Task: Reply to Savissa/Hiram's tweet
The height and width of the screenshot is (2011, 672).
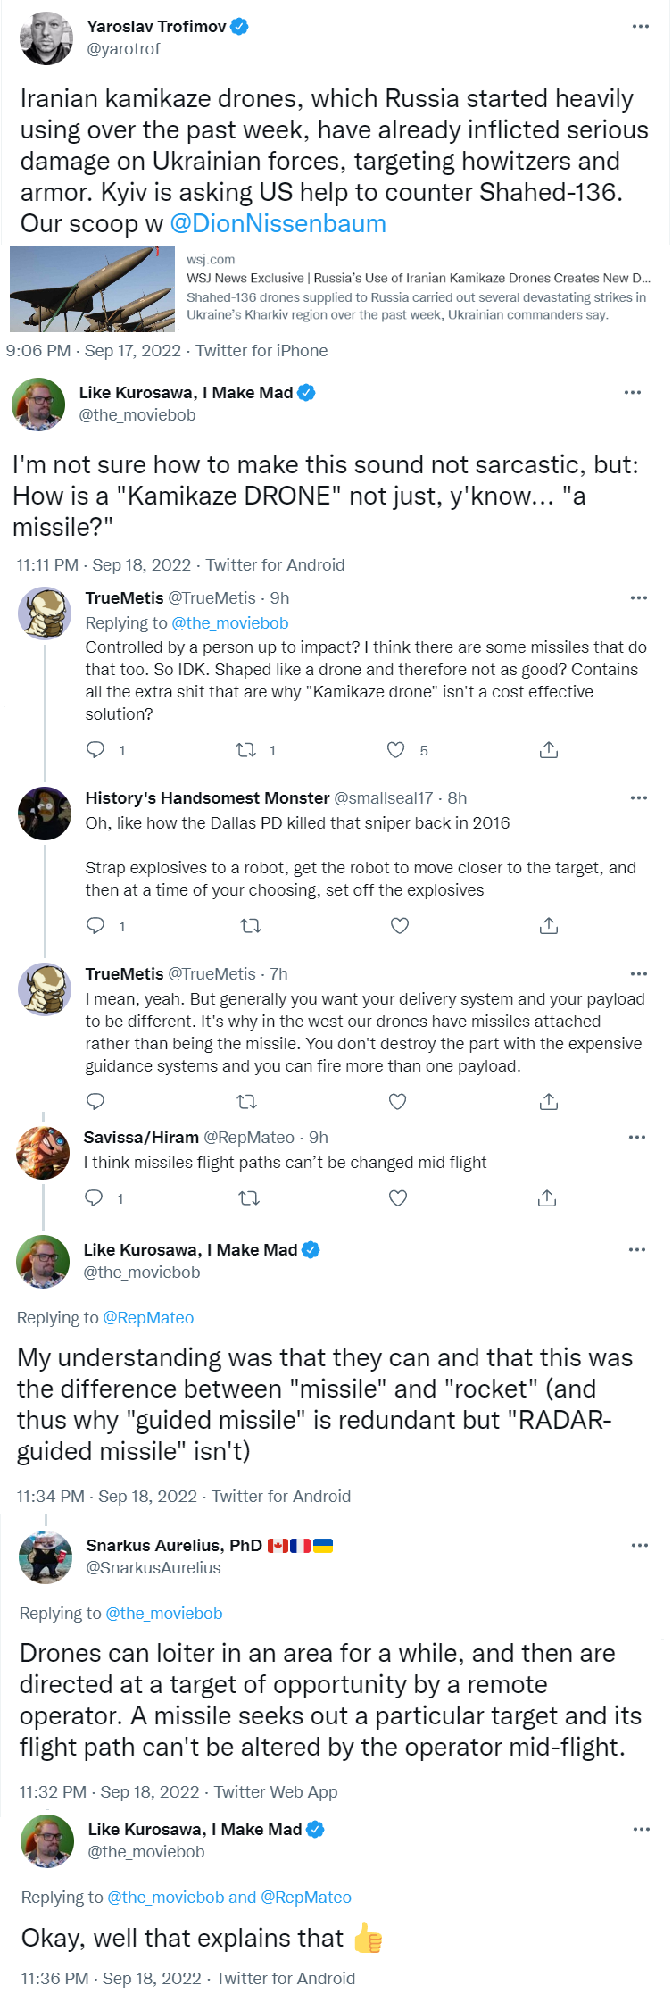Action: (94, 1198)
